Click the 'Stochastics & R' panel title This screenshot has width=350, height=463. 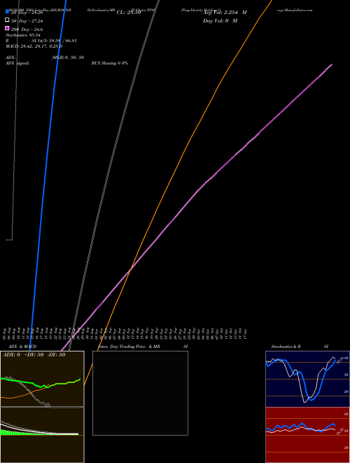coord(286,347)
